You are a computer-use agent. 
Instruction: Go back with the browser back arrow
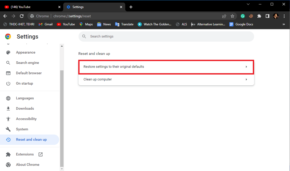pos(5,16)
